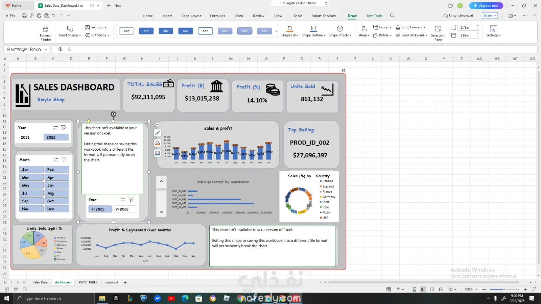
Task: Click the Save icon in quick access bar
Action: click(24, 16)
